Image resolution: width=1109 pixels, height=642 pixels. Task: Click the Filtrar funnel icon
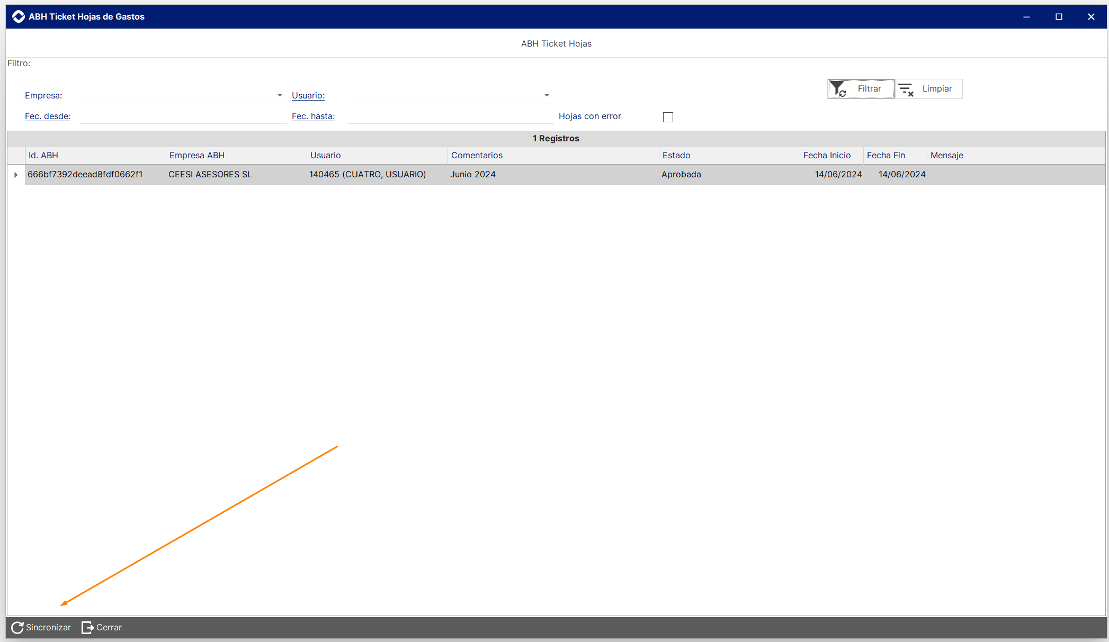(838, 88)
